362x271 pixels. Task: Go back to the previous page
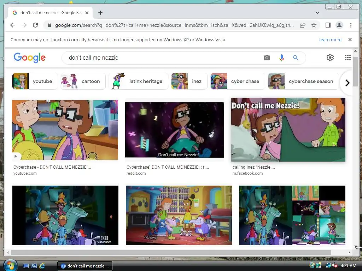13,25
